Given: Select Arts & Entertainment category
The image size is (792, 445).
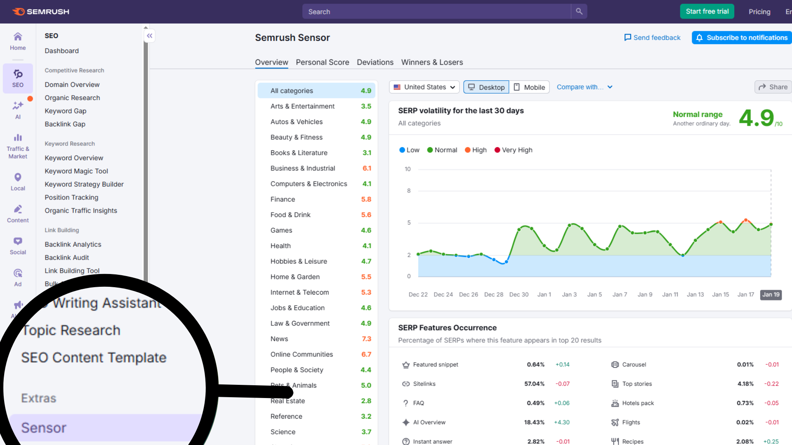Looking at the screenshot, I should coord(316,106).
